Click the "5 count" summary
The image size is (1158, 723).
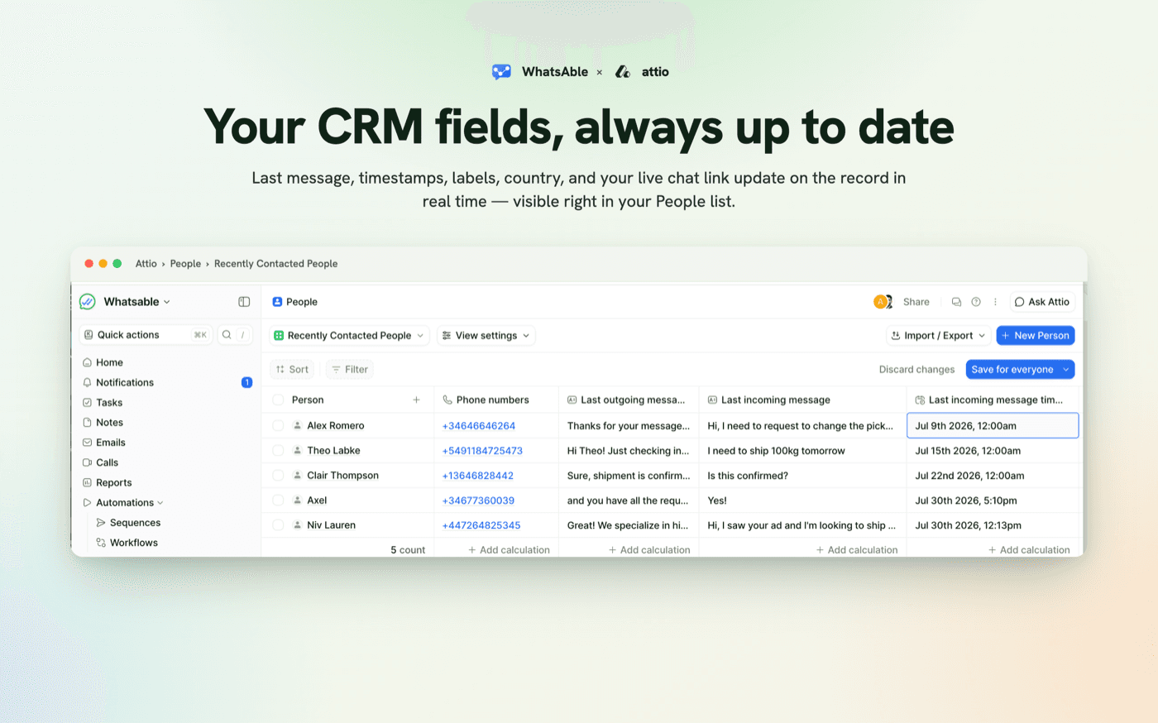(408, 550)
